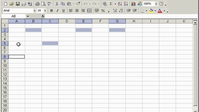
Task: Open Formatting toolbar options arrow
Action: click(x=168, y=12)
